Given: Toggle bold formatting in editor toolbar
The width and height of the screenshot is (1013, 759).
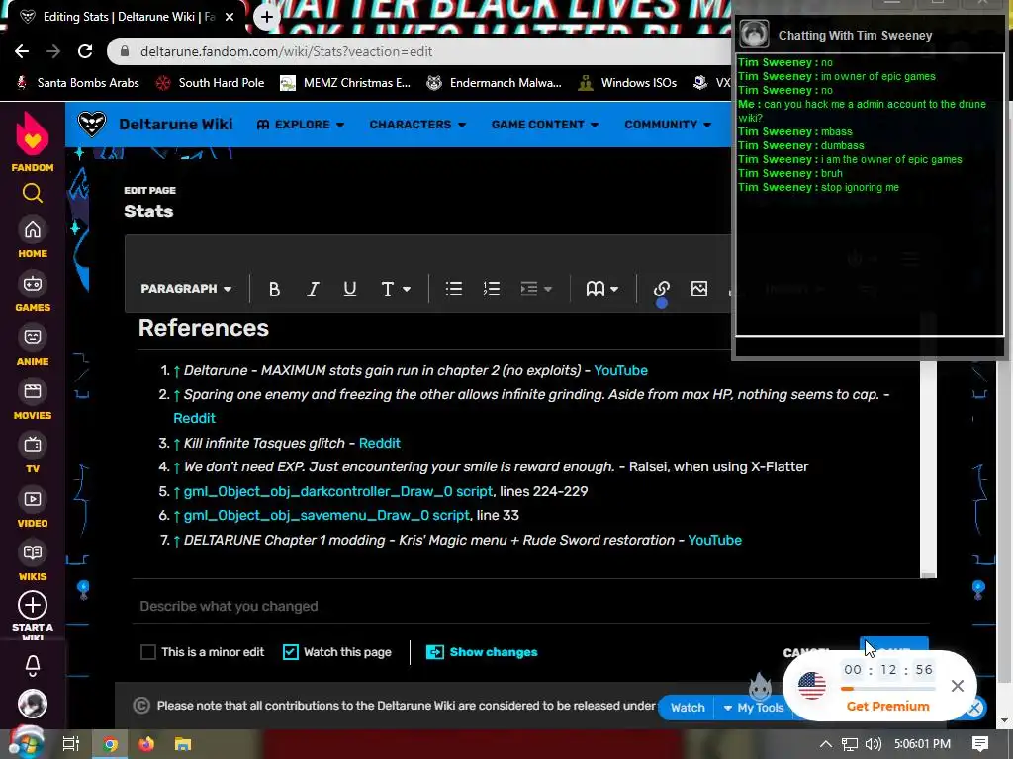Looking at the screenshot, I should [x=274, y=289].
